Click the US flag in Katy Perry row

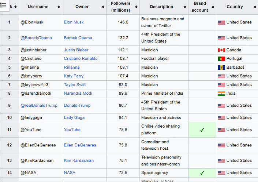pyautogui.click(x=221, y=76)
